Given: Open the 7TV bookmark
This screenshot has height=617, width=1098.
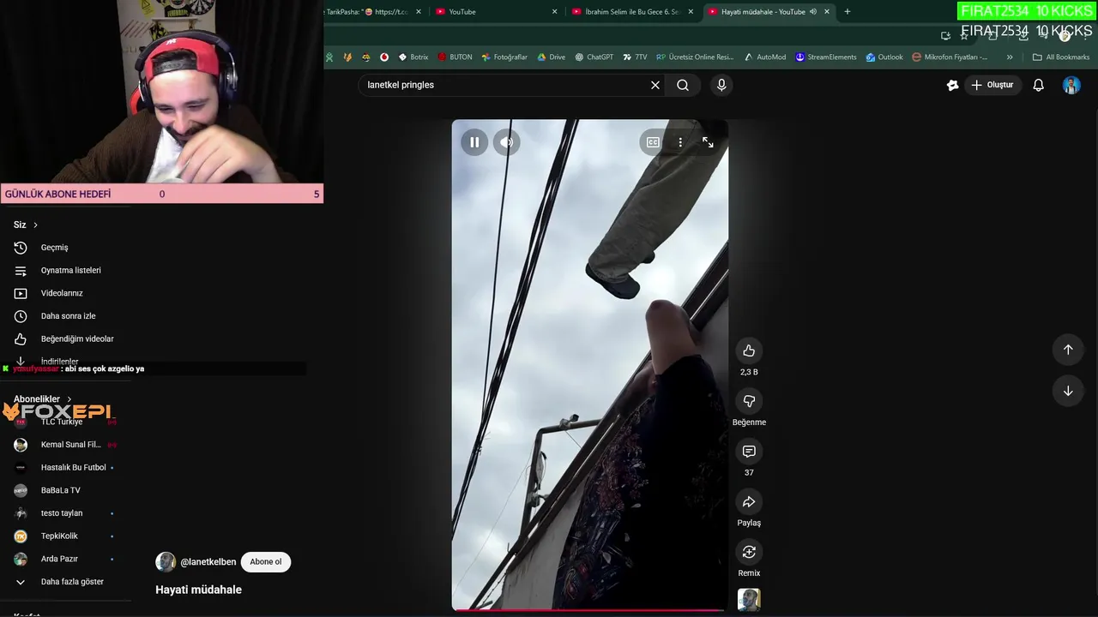Looking at the screenshot, I should tap(635, 57).
